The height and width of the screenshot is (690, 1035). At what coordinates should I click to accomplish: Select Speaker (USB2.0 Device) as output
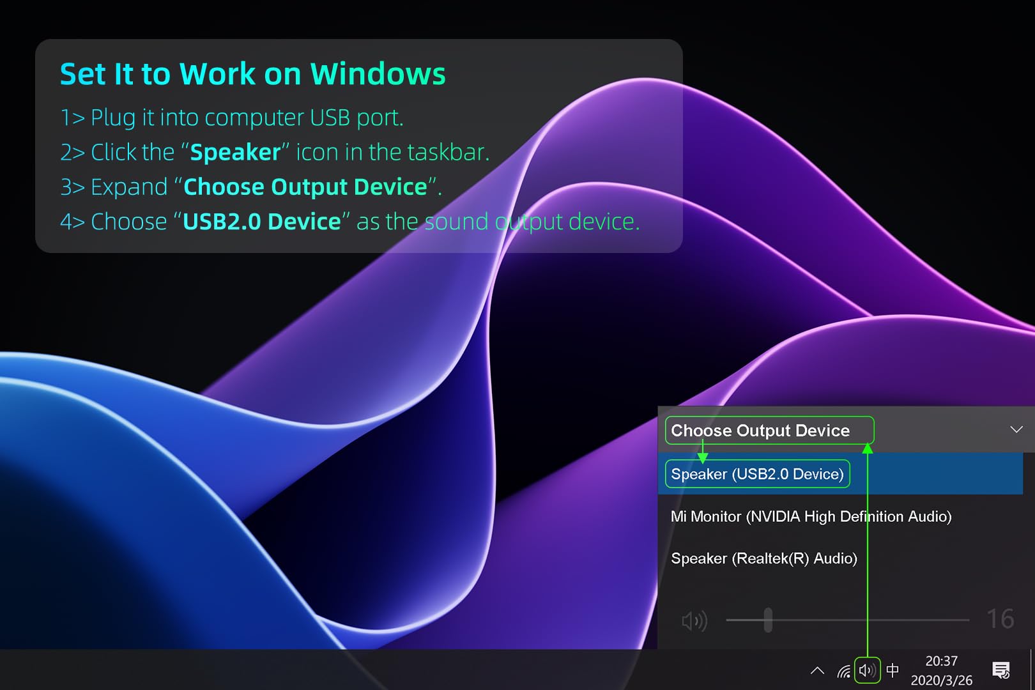coord(757,474)
